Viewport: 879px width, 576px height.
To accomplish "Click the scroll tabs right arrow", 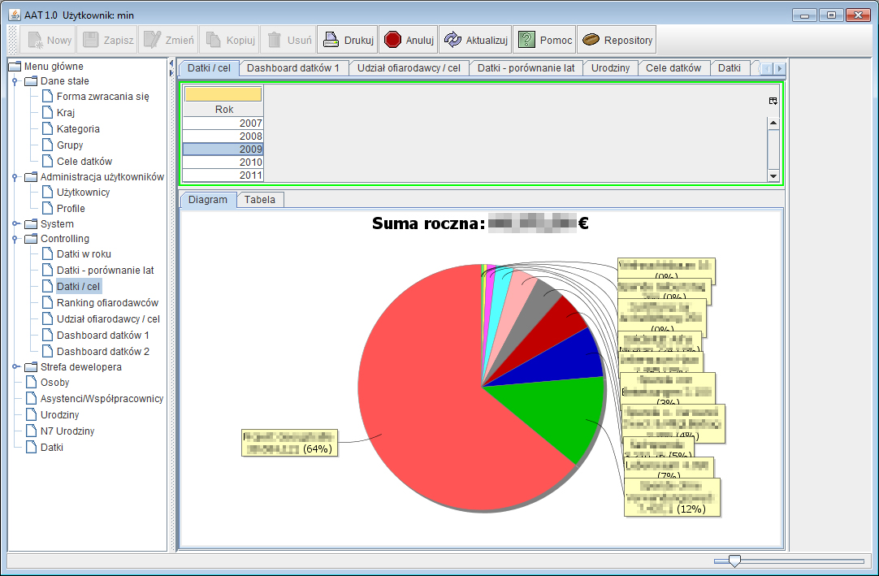I will 779,68.
